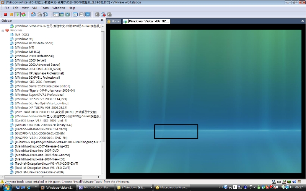Viewport: 306px width, 191px height.
Task: Switch to Quick Switch mode icon
Action: tap(62, 15)
